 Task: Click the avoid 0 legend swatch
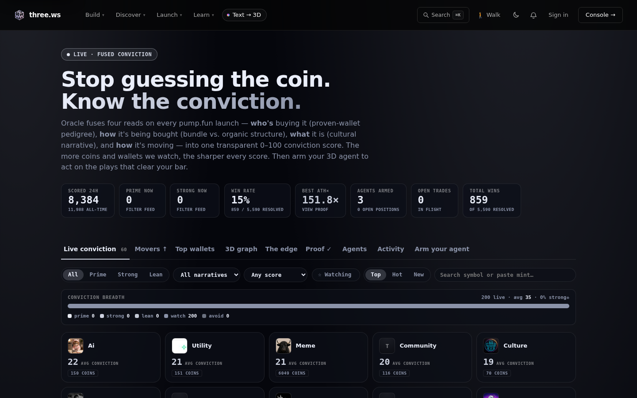[204, 316]
